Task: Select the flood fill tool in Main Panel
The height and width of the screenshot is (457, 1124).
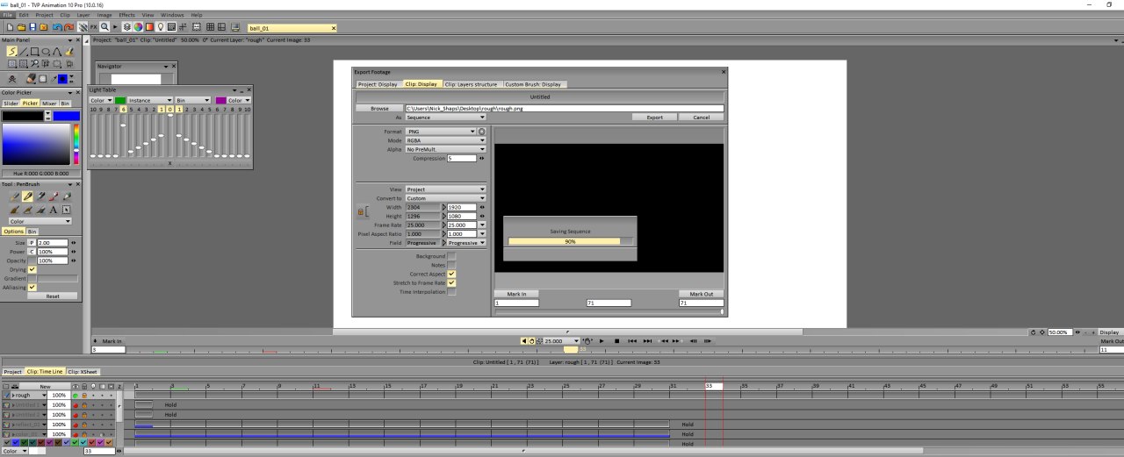Action: click(x=69, y=52)
